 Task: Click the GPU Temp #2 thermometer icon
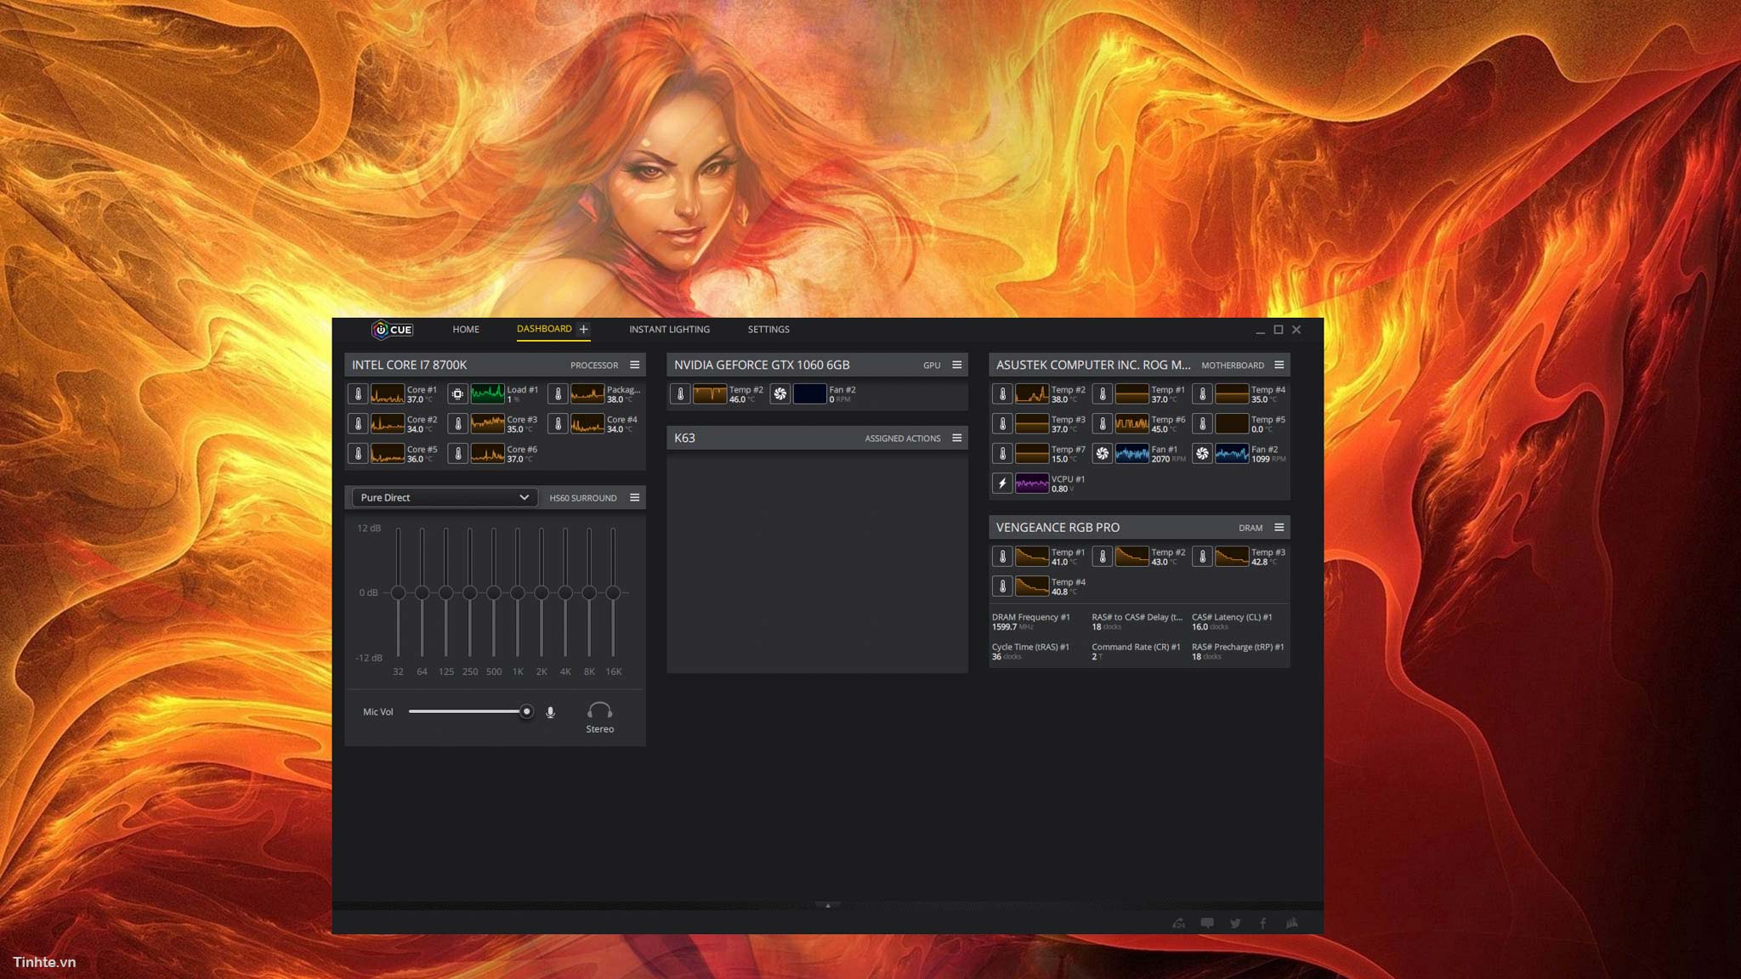pos(680,394)
